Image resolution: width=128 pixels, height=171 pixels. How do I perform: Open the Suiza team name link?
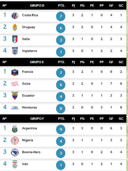click(26, 84)
